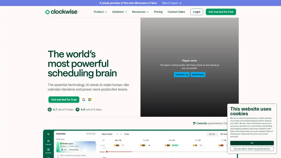Click the G2 rating badge icon
The image size is (281, 158).
[x=50, y=109]
